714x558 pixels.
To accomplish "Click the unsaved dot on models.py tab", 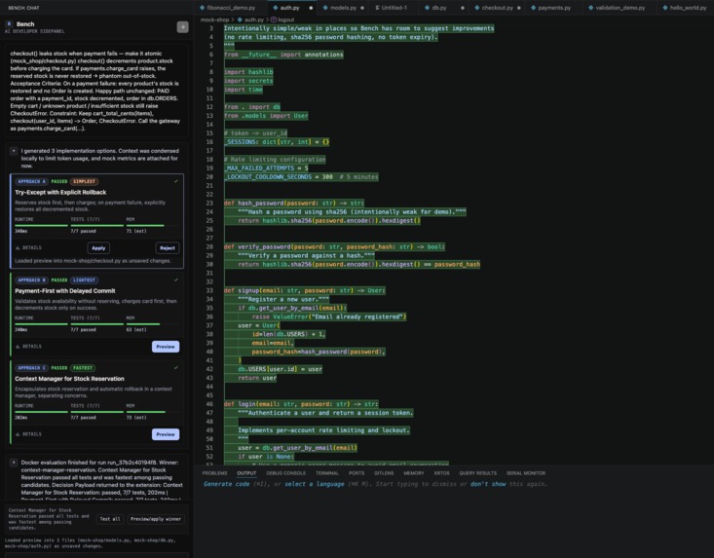I will [362, 8].
